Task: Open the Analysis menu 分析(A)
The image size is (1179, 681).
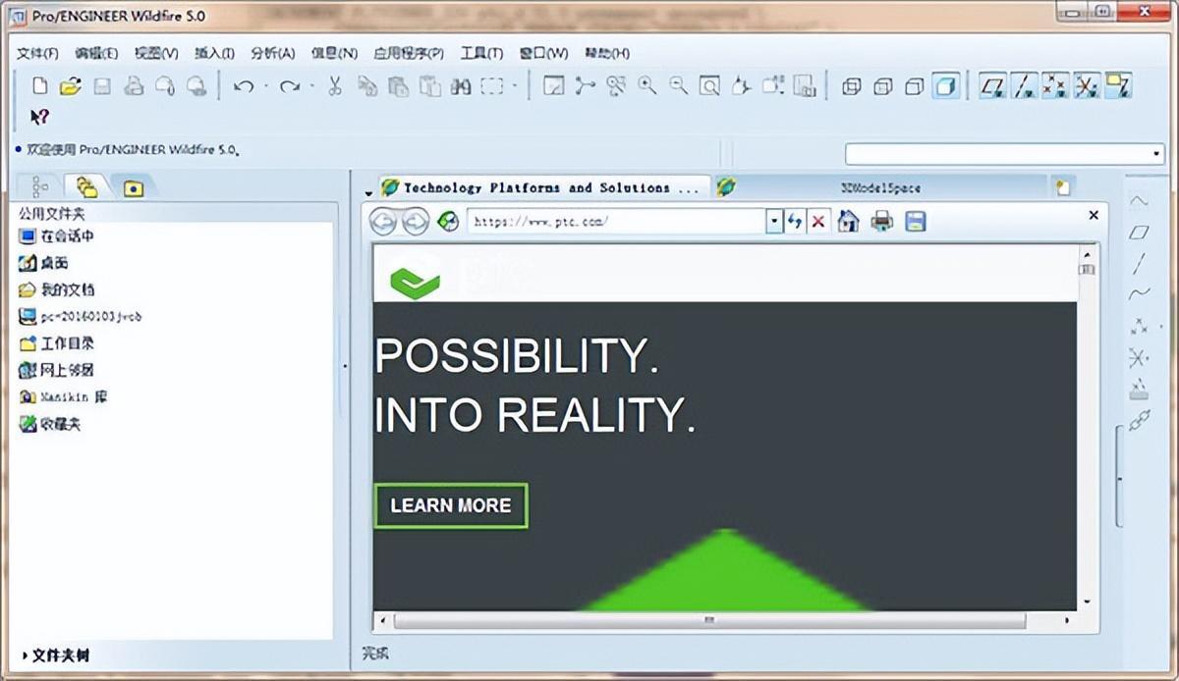Action: point(272,53)
